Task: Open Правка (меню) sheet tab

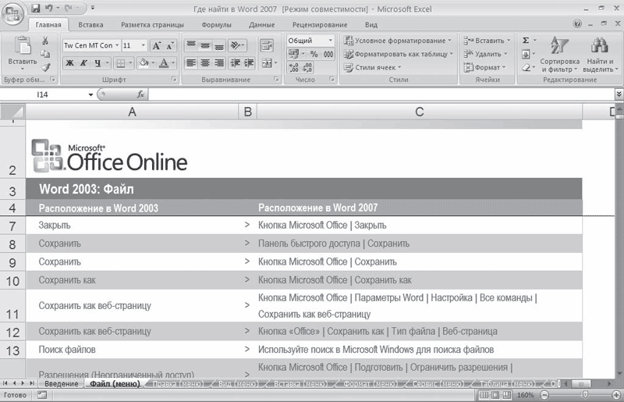Action: 178,384
